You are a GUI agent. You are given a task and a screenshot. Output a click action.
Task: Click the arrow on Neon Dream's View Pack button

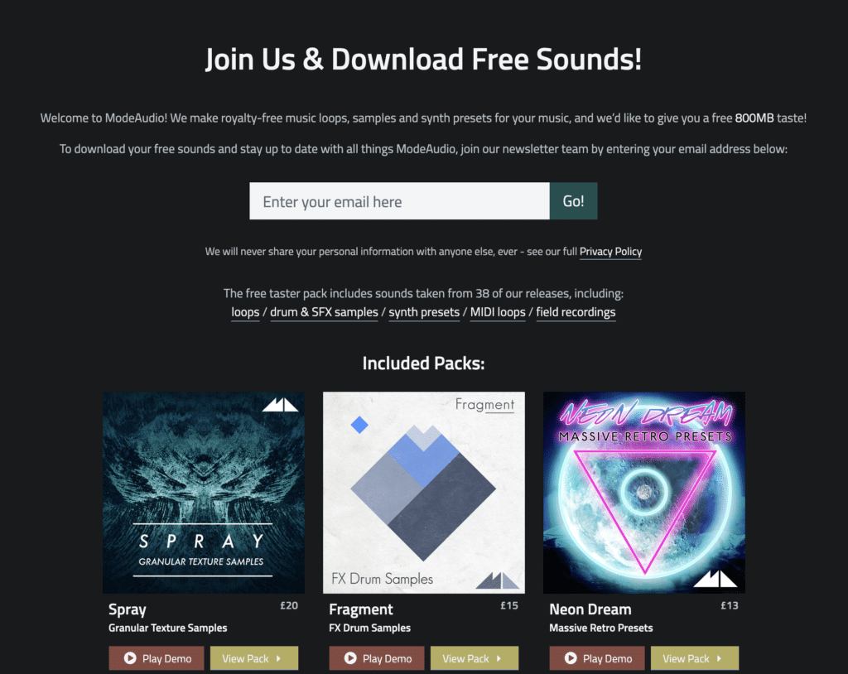coord(720,658)
